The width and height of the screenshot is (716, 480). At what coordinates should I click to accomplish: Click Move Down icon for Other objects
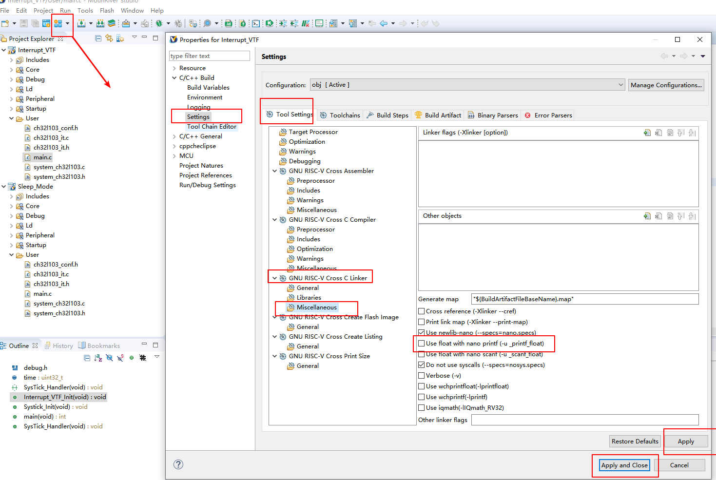tap(692, 216)
